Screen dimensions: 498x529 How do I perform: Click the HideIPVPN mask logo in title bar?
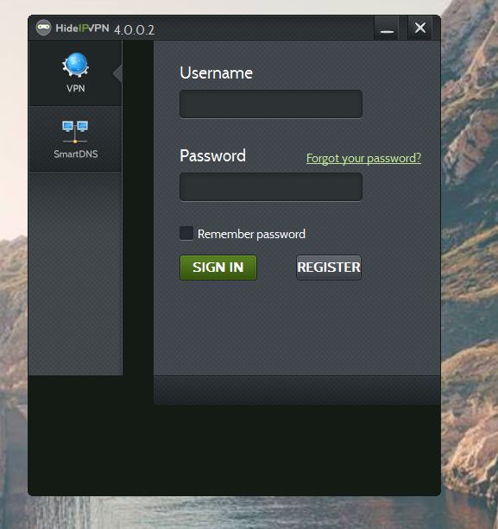tap(43, 28)
